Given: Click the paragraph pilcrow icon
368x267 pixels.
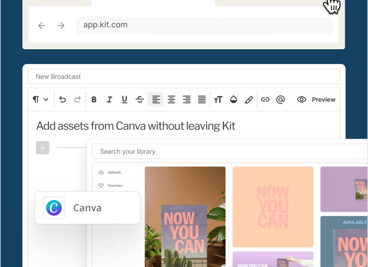Looking at the screenshot, I should pos(35,100).
